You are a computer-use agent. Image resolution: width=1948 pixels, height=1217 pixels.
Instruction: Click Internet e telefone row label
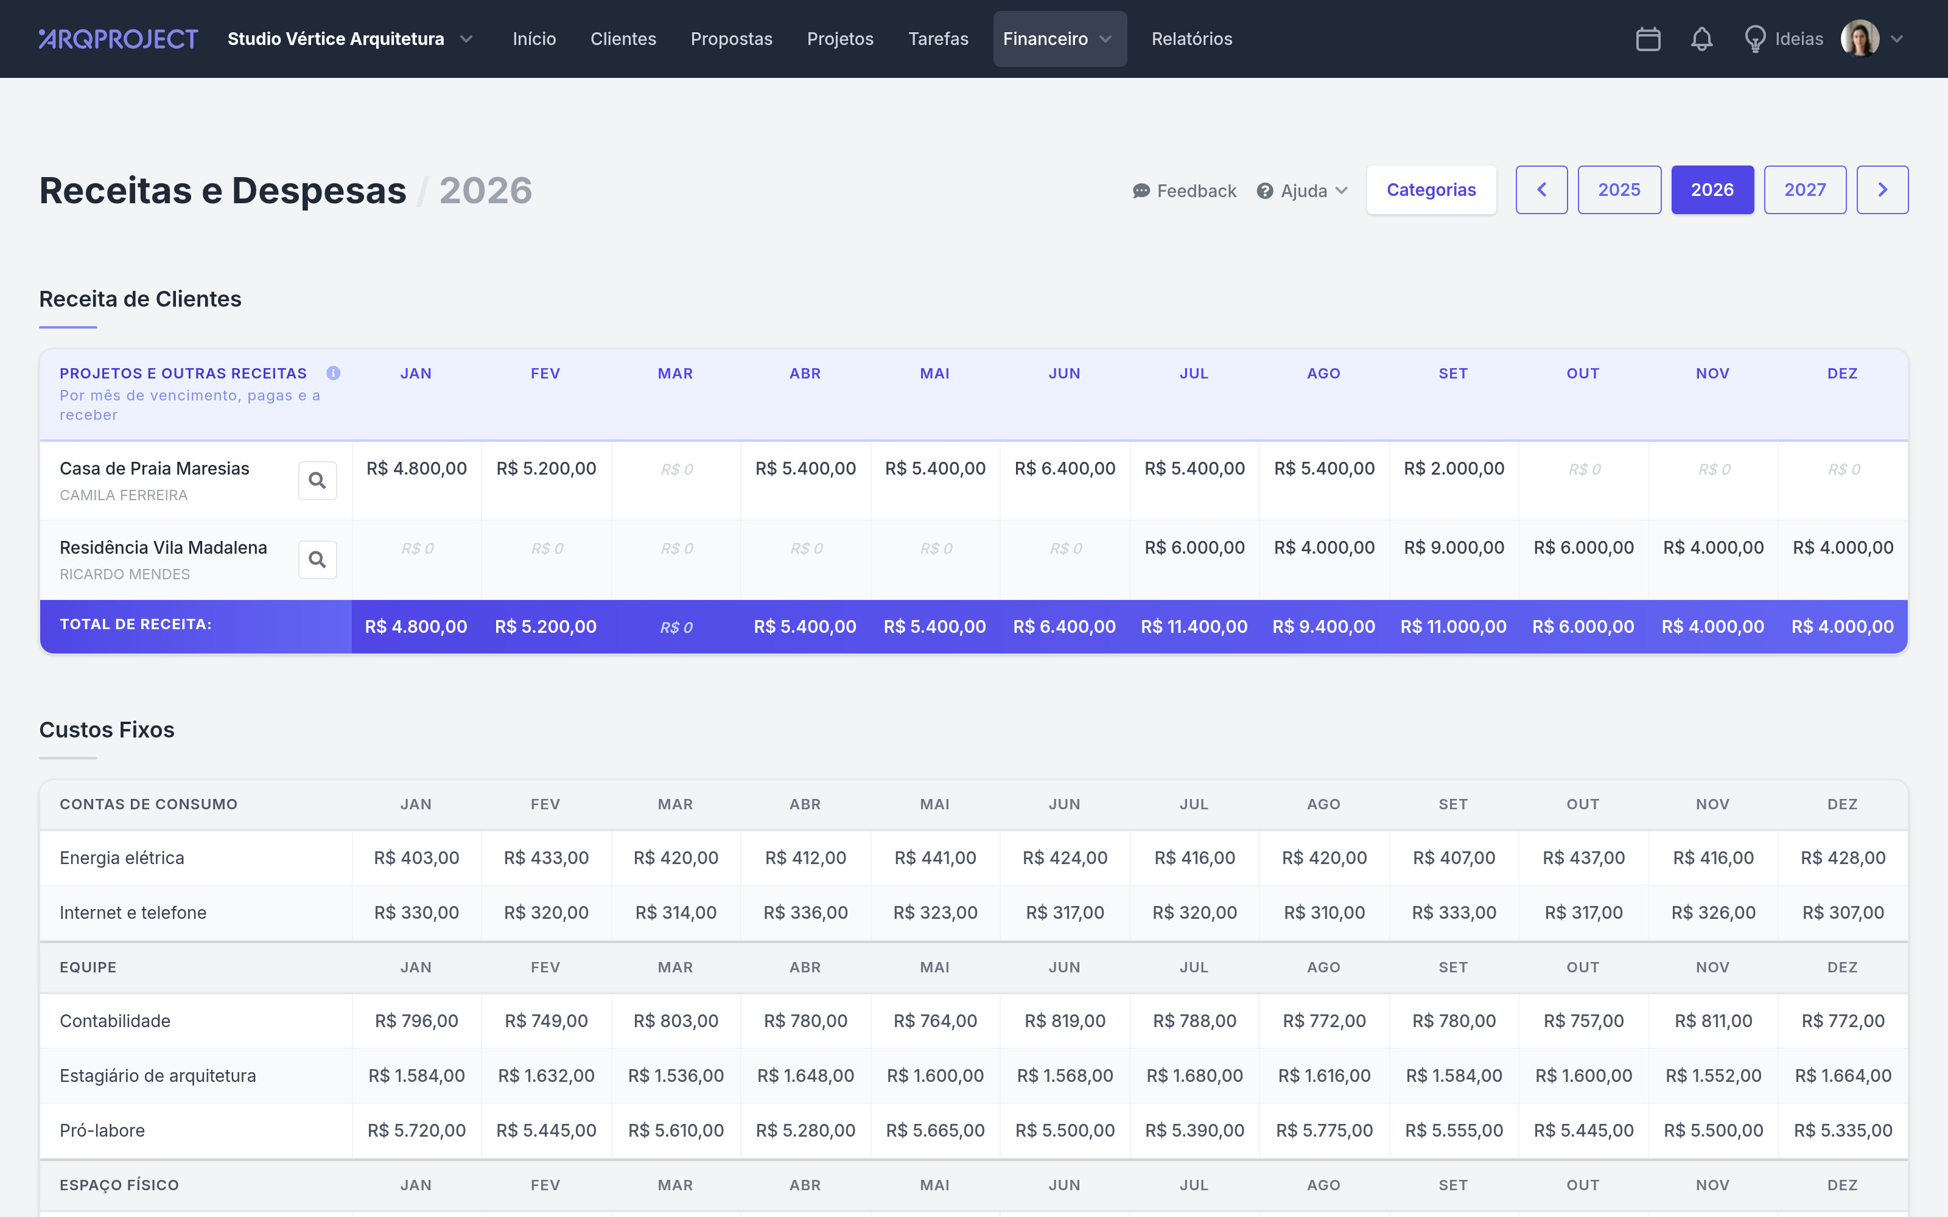(133, 913)
